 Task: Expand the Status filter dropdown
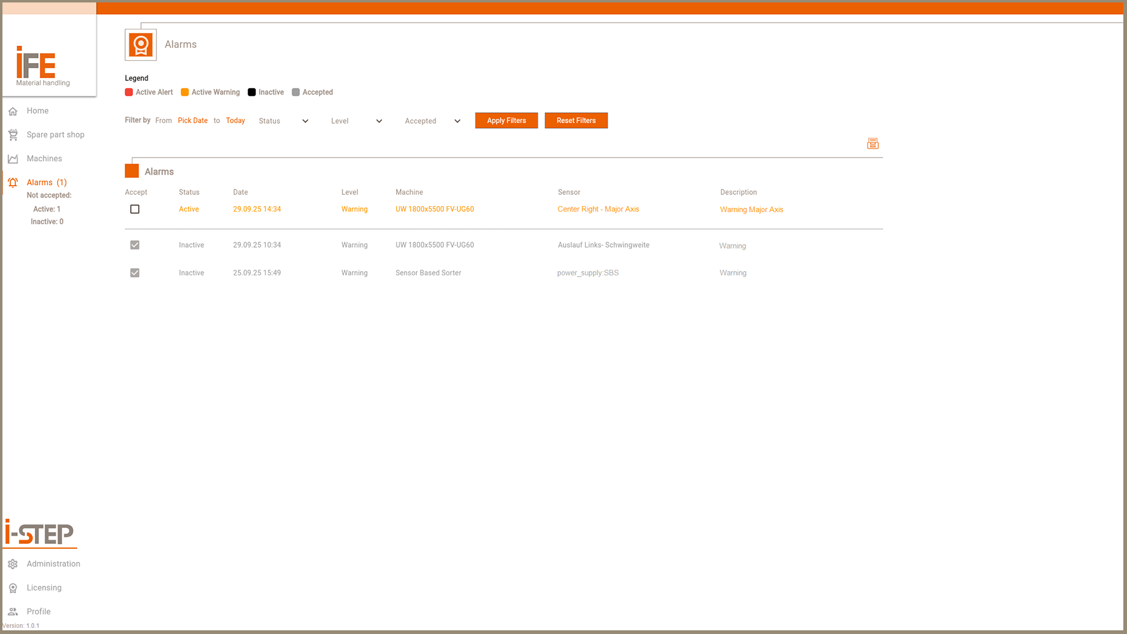point(283,121)
